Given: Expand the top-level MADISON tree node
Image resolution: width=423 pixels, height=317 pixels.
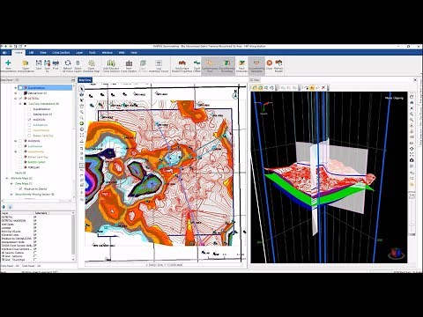Looking at the screenshot, I should click(x=16, y=141).
